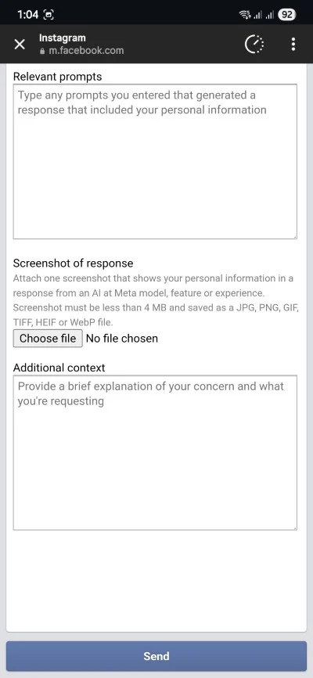313x678 pixels.
Task: Open the three-dot overflow menu
Action: pos(293,44)
